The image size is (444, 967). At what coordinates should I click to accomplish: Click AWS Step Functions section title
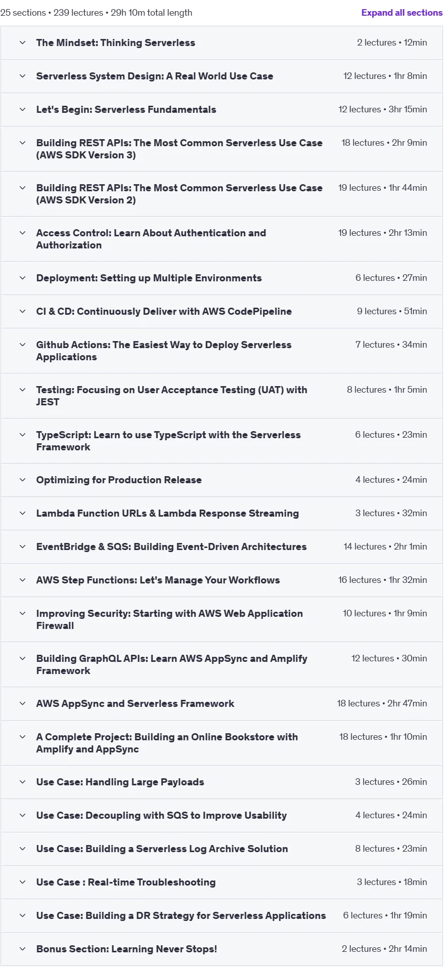tap(158, 580)
